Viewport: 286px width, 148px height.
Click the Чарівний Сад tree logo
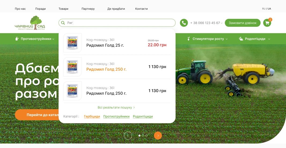(30, 23)
